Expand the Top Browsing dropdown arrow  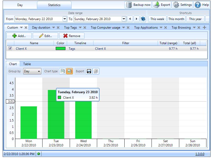pos(194,28)
